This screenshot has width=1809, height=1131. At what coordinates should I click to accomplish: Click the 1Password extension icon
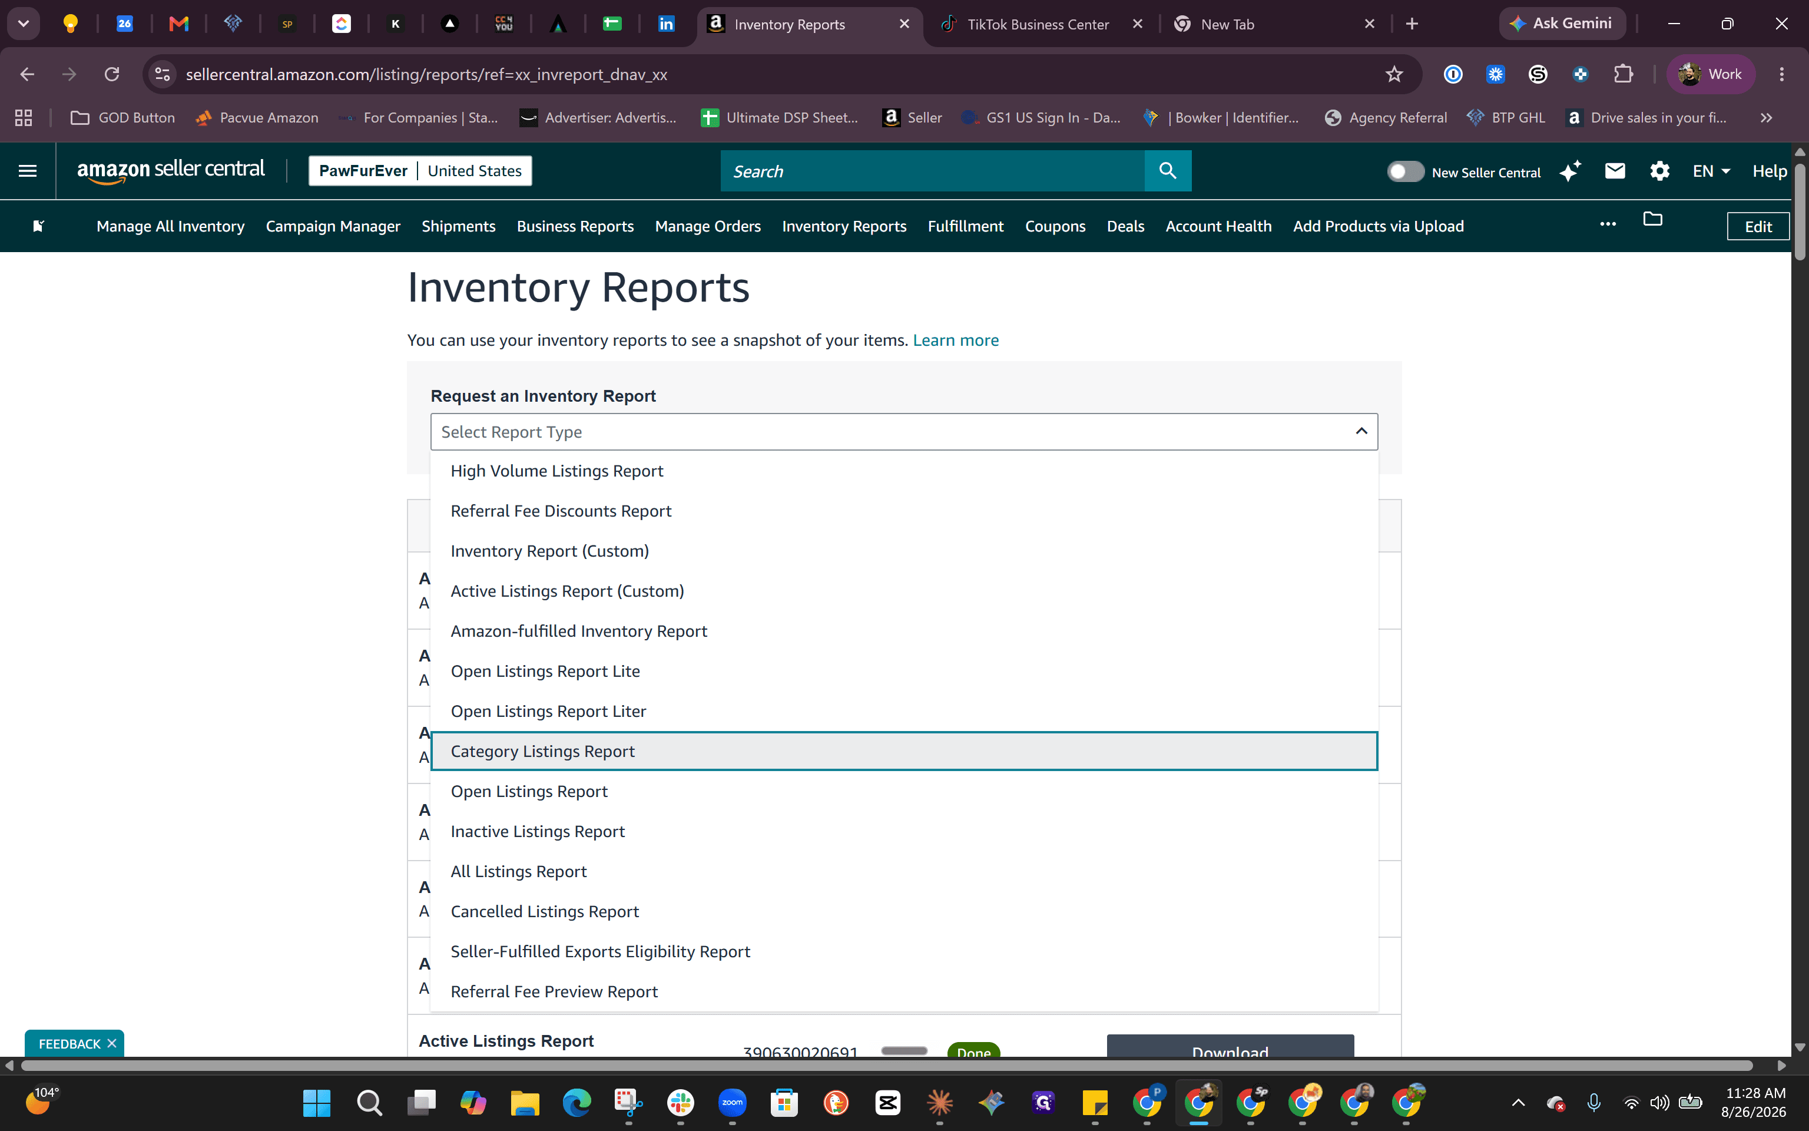[1453, 74]
